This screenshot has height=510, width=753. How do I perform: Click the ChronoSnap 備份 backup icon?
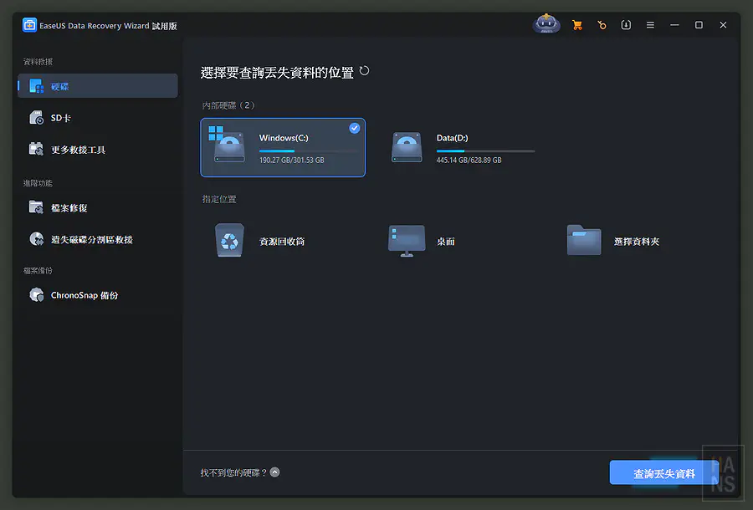[x=35, y=294]
